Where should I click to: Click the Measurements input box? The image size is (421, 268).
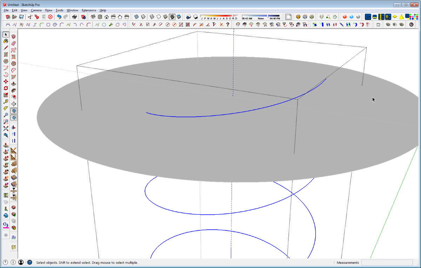click(x=387, y=262)
